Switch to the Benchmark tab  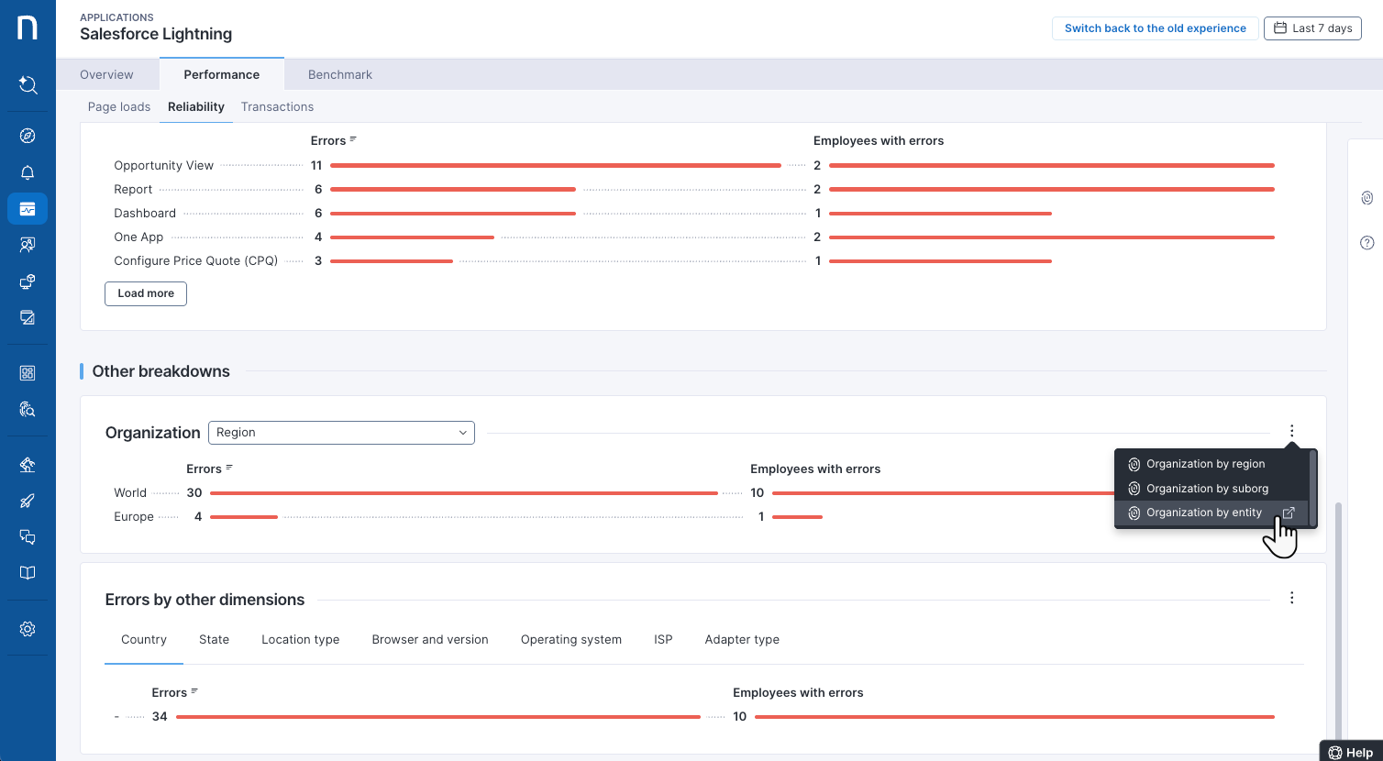[x=340, y=74]
